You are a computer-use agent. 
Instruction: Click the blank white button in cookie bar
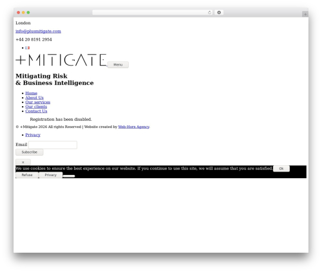69,176
